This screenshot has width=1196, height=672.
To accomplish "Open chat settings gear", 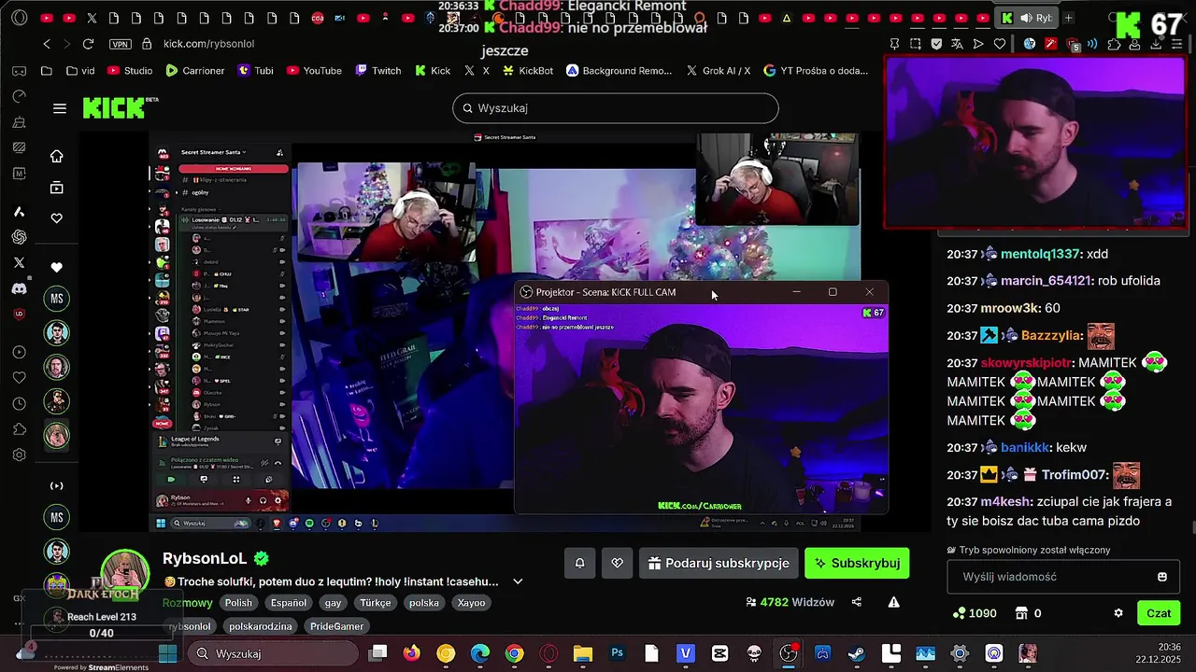I will click(x=1118, y=613).
